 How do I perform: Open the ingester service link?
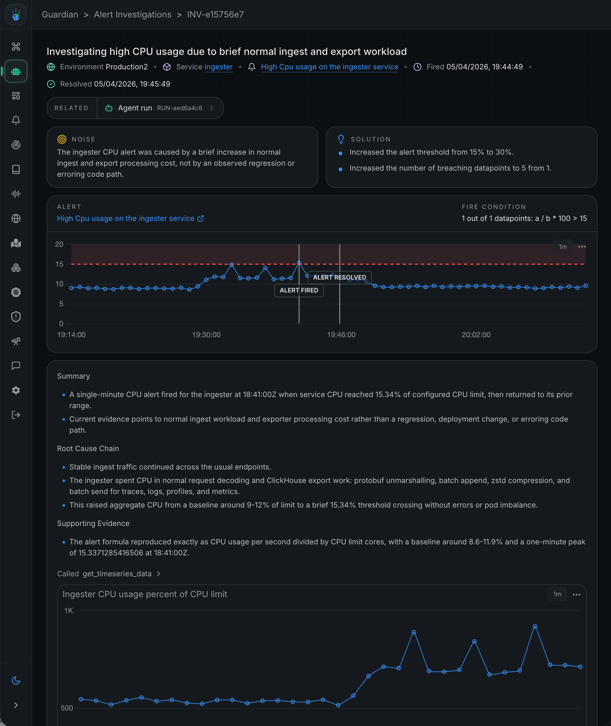[x=219, y=67]
